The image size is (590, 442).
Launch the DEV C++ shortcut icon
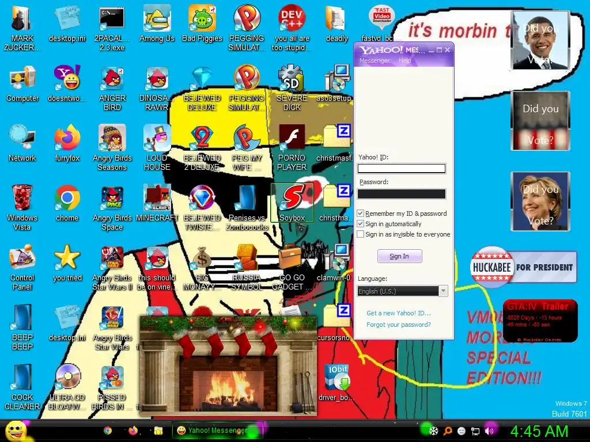pyautogui.click(x=292, y=28)
